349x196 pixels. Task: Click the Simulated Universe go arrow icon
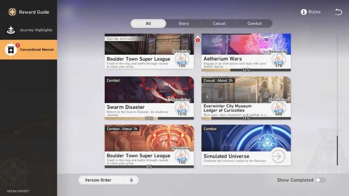pos(278,156)
